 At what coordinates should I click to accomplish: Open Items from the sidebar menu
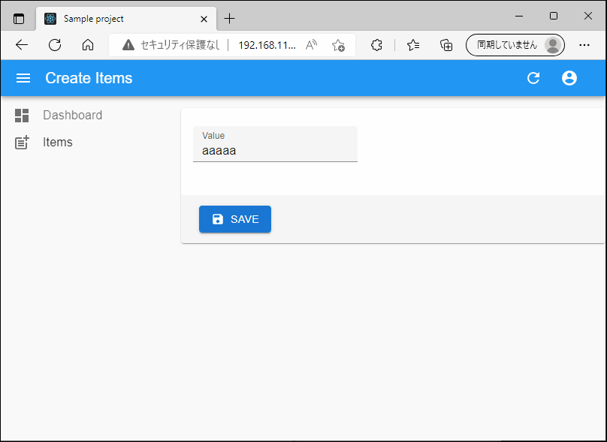tap(58, 143)
